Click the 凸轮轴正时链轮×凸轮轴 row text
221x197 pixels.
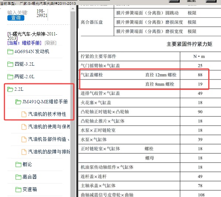pos(105,112)
